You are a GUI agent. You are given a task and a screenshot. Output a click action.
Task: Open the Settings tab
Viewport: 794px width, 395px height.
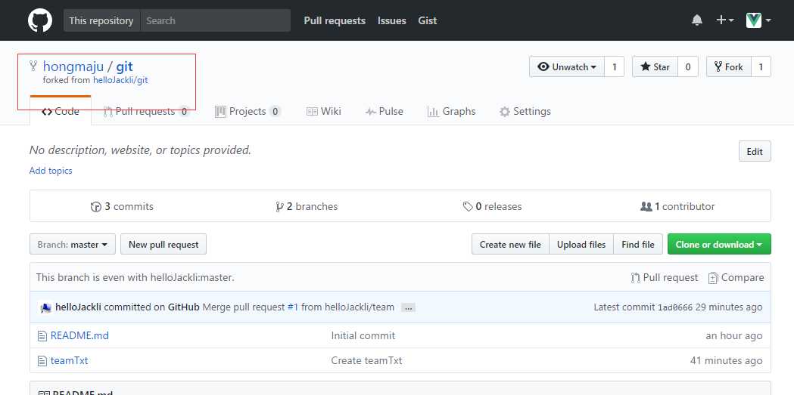pyautogui.click(x=525, y=111)
